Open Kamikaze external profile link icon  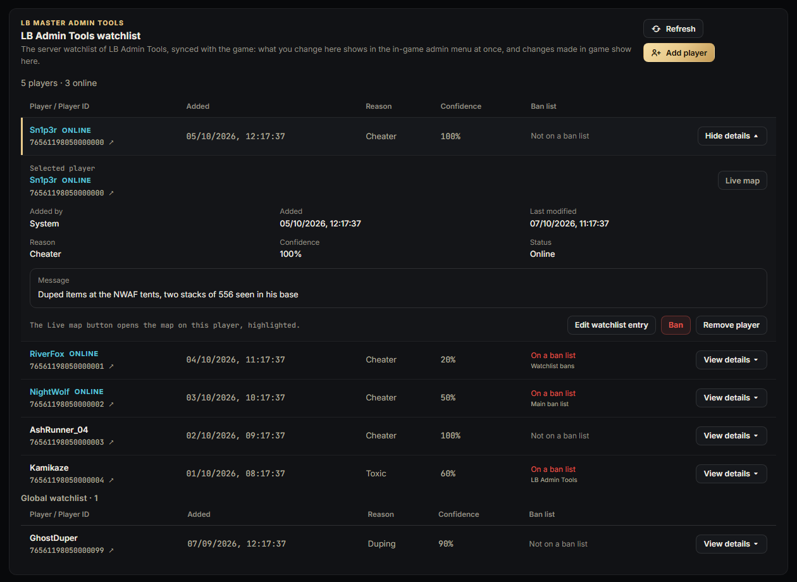(111, 480)
